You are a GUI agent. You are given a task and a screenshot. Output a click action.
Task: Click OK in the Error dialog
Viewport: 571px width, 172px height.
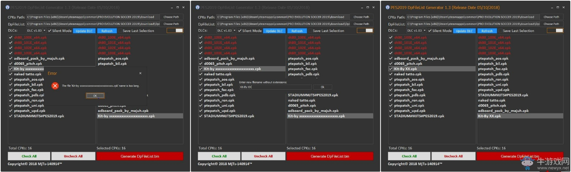95,96
